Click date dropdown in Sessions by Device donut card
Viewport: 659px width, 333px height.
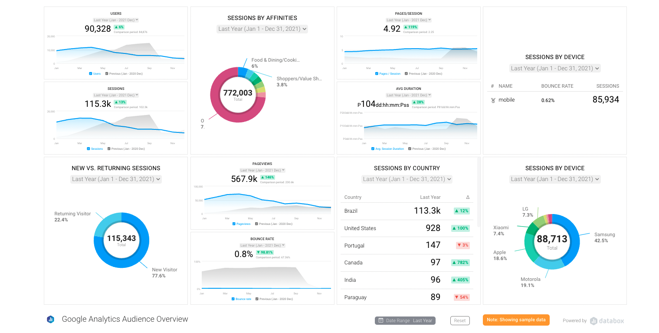point(555,179)
